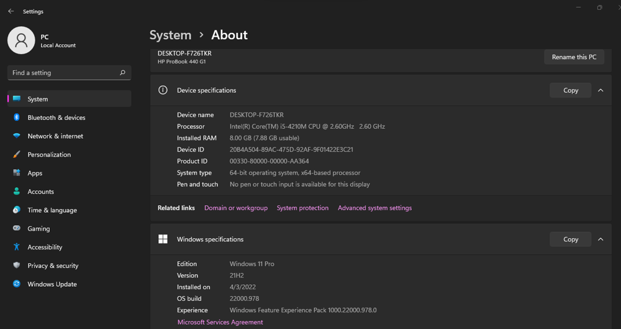Open Windows Update page
This screenshot has width=621, height=329.
pyautogui.click(x=70, y=284)
